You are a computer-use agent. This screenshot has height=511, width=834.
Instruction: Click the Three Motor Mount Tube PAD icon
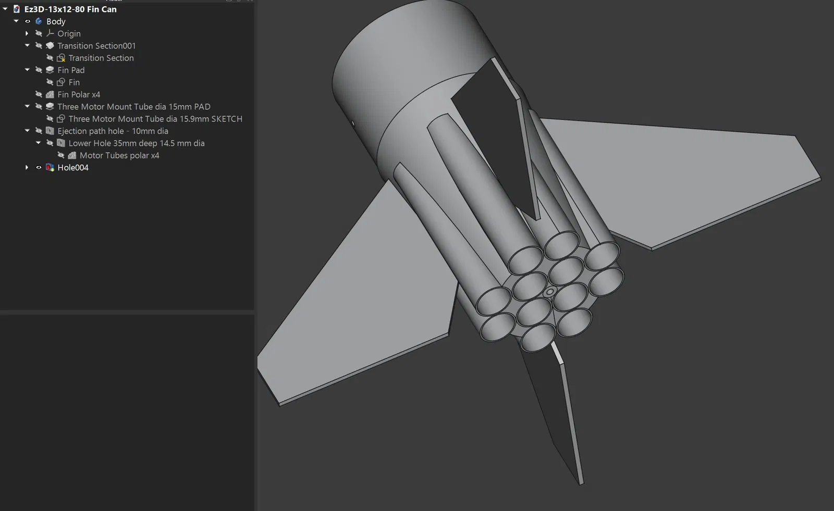50,106
